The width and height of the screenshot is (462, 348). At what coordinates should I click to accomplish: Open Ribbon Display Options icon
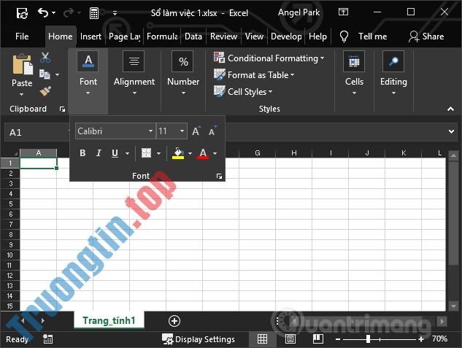343,12
